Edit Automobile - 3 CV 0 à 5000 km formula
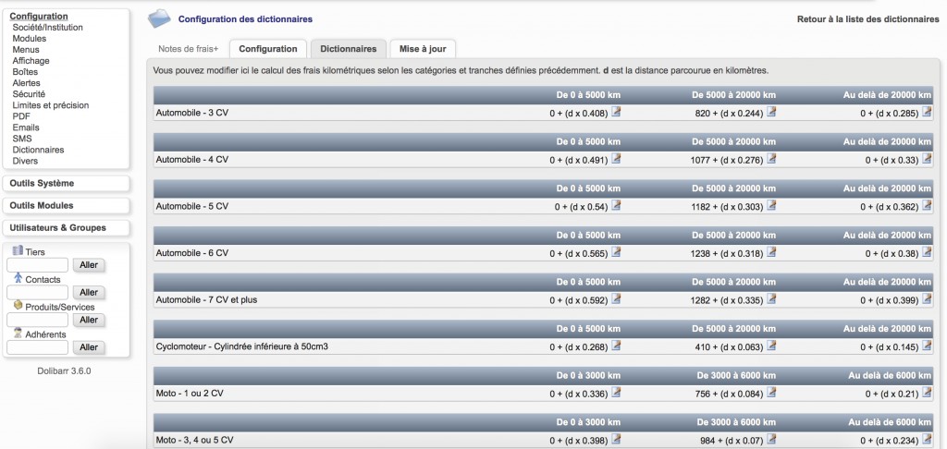Screen dimensions: 947x449 pos(616,112)
